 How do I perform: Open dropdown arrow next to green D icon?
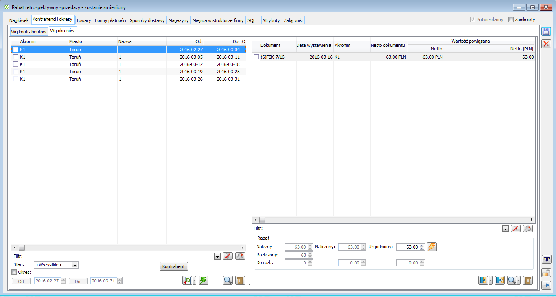(x=195, y=280)
